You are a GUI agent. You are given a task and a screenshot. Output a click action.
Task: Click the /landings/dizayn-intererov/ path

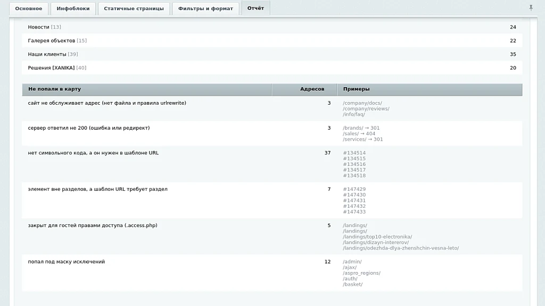[376, 242]
